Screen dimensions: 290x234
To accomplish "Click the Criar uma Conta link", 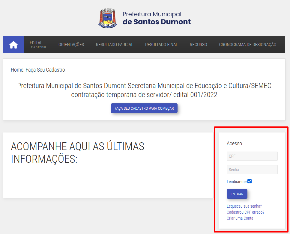I will (x=240, y=218).
